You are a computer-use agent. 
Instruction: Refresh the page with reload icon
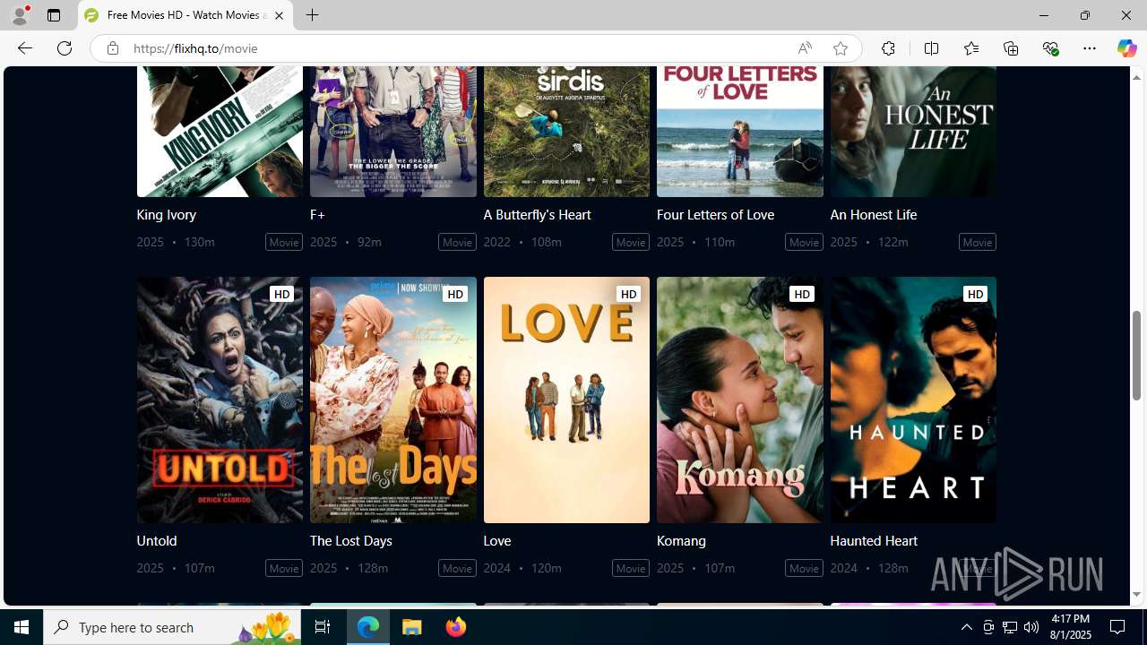pyautogui.click(x=65, y=48)
